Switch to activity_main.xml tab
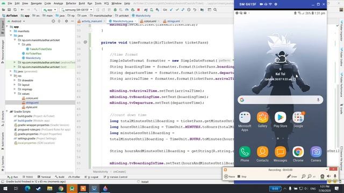Screen dimensions: 344x193 (90, 21)
